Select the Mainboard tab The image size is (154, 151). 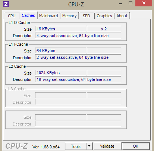pyautogui.click(x=48, y=16)
